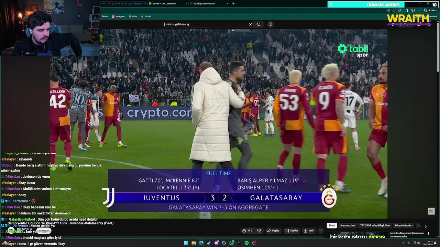This screenshot has height=247, width=440.
Task: Click the video title Şampiyonlar Ligi Son 16
Action: [60, 223]
